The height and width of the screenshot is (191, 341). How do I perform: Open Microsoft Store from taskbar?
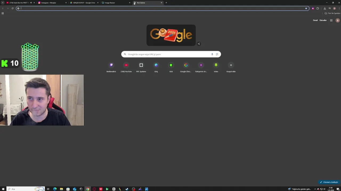tap(68, 189)
